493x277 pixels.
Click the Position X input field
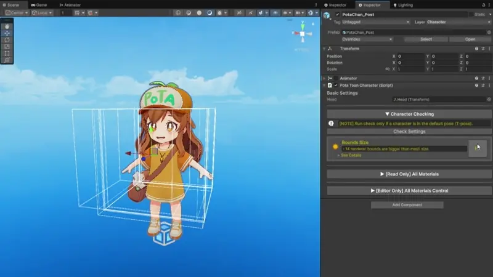pyautogui.click(x=410, y=56)
